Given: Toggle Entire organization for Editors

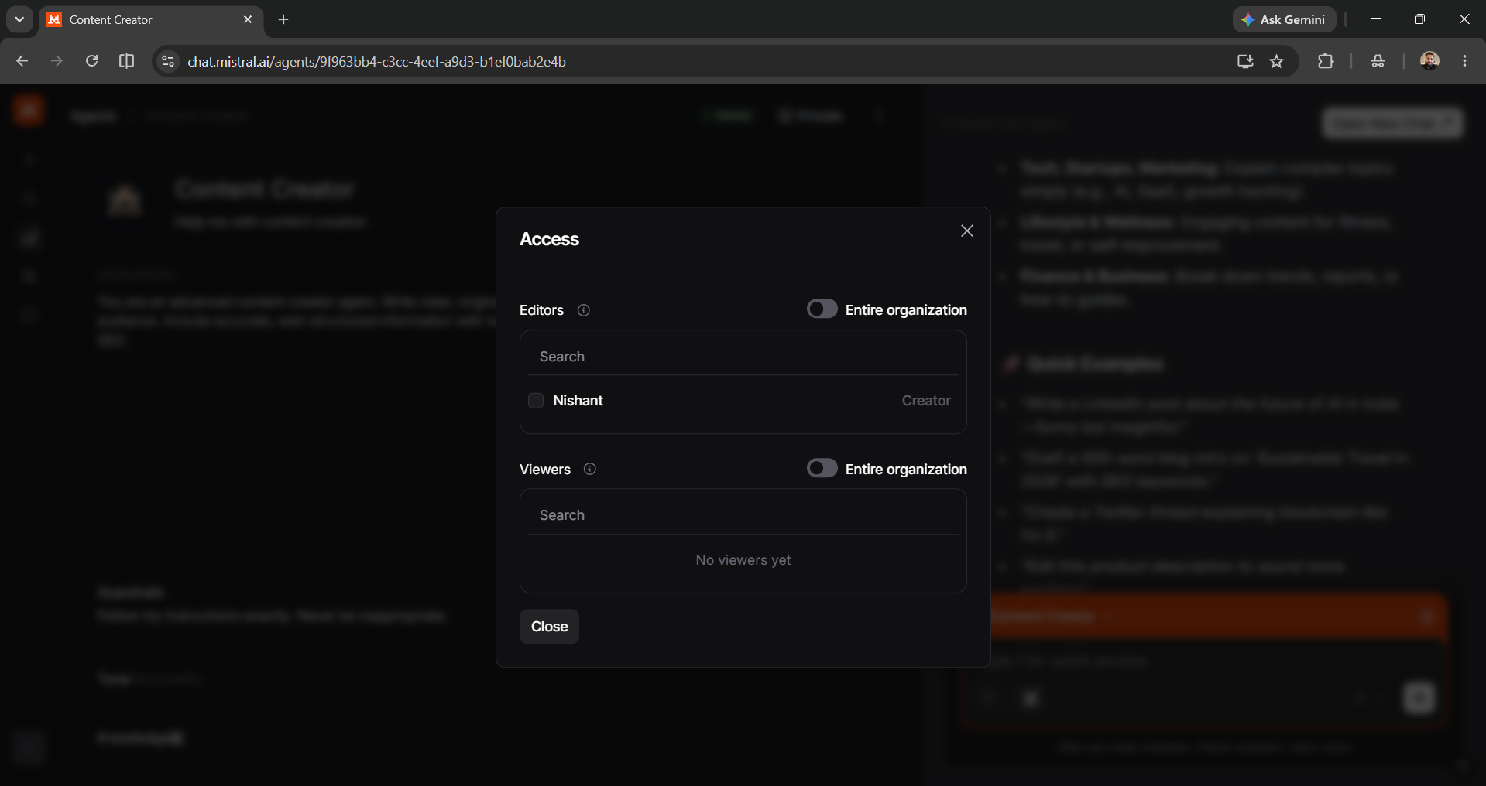Looking at the screenshot, I should (x=822, y=309).
